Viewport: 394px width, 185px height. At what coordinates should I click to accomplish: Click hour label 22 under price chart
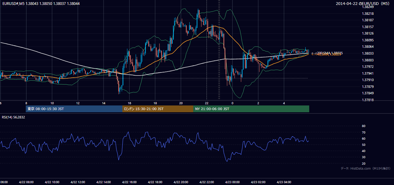pyautogui.click(x=207, y=103)
